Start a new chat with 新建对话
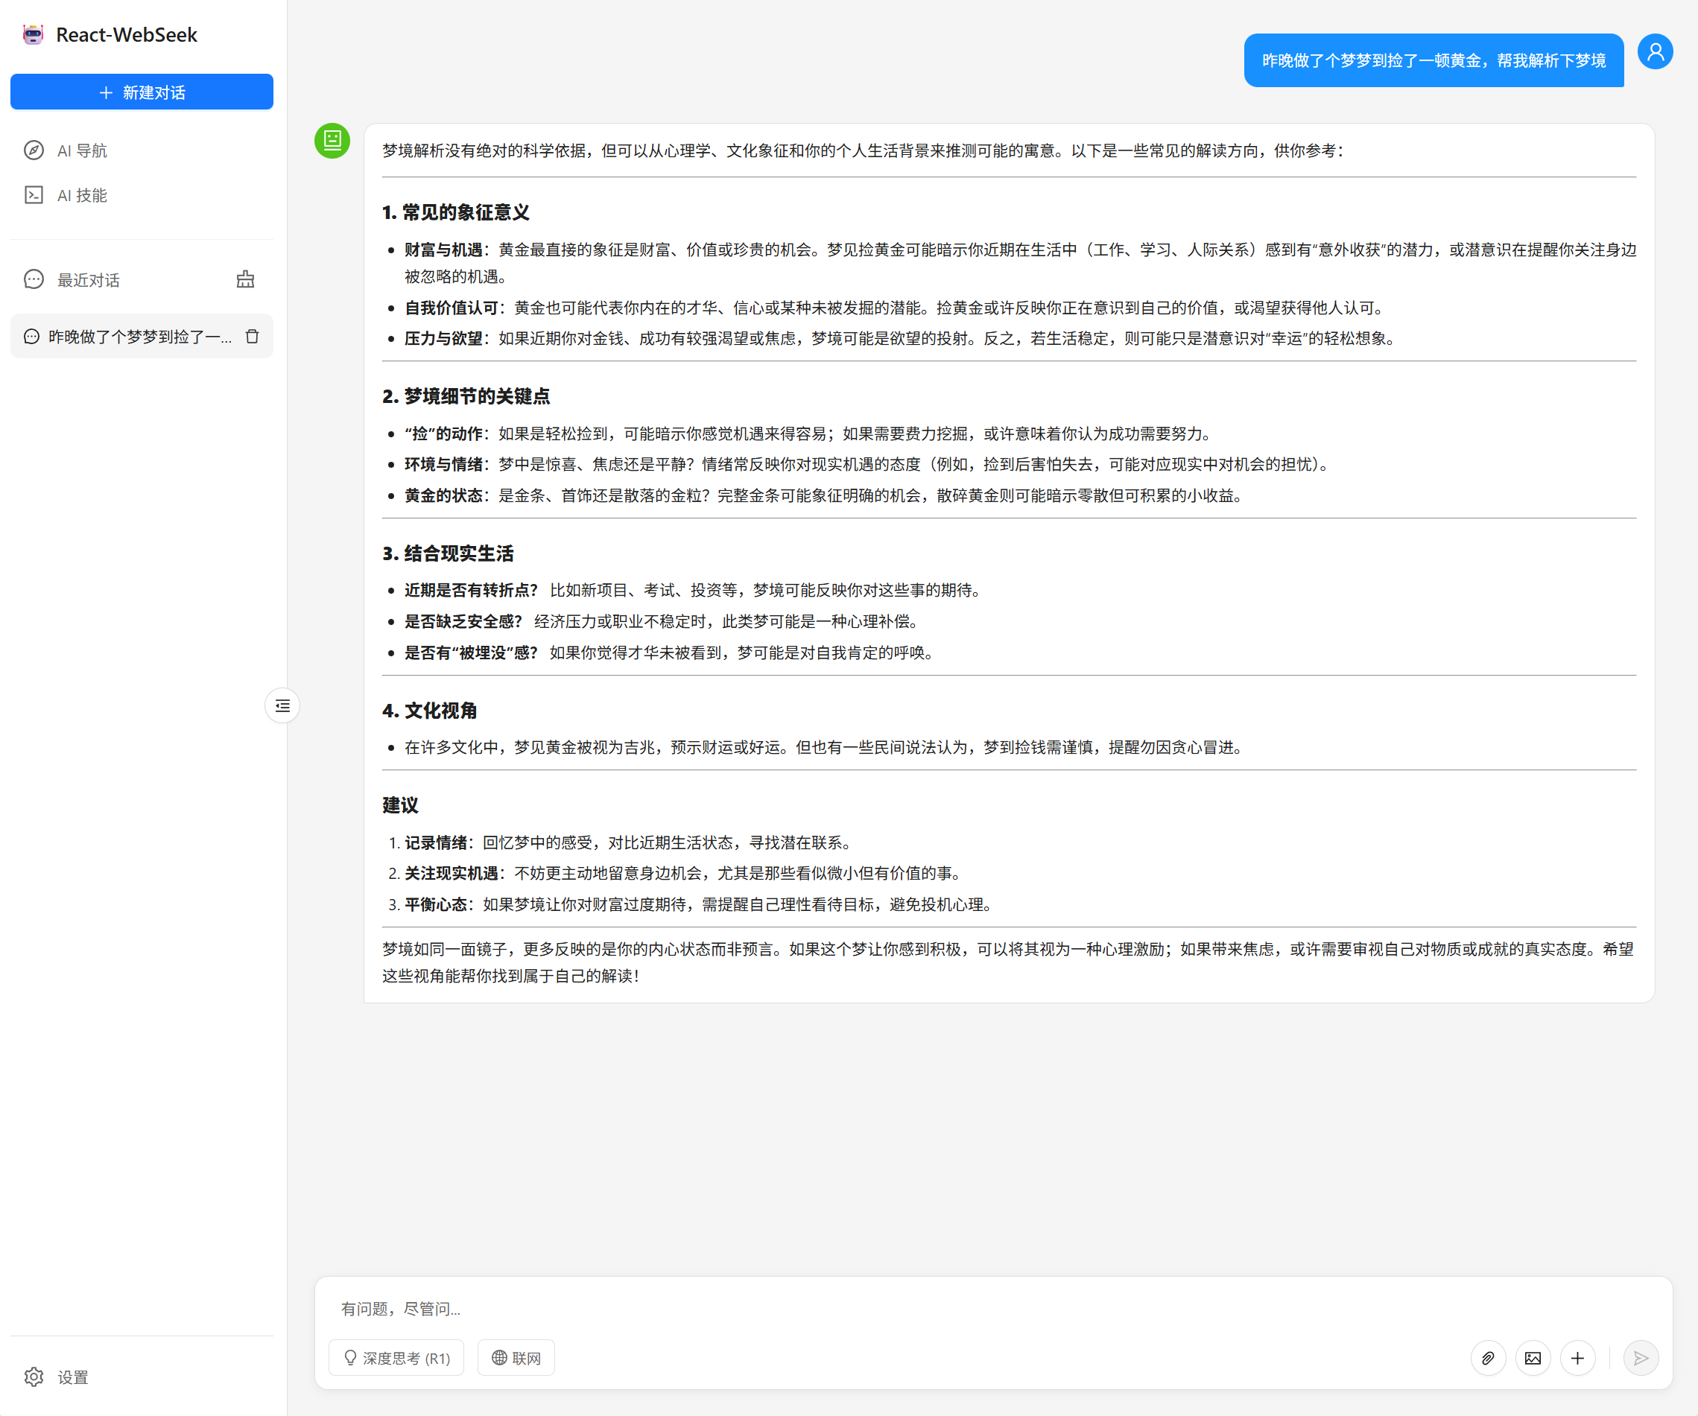The height and width of the screenshot is (1416, 1698). 142,92
